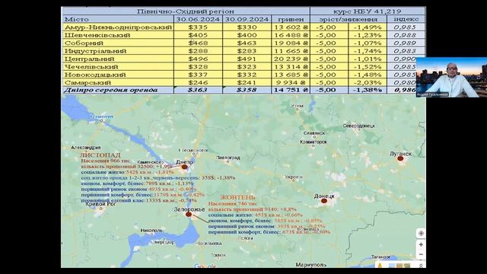Click the 'ЖОВТЕНЬ' heading on the map
This screenshot has width=487, height=274.
[x=237, y=197]
